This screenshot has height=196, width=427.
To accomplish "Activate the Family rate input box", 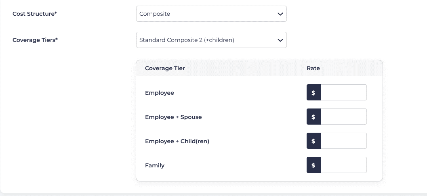I will point(343,165).
